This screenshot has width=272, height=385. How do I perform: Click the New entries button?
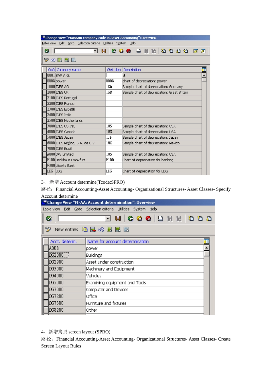pyautogui.click(x=66, y=229)
